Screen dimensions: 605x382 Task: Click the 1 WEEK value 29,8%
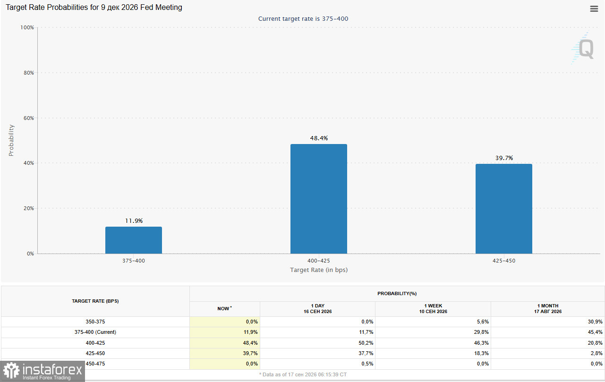pyautogui.click(x=482, y=332)
